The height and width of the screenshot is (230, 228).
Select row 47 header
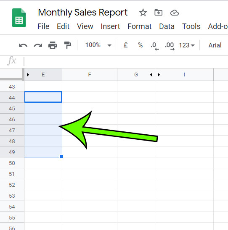[12, 130]
